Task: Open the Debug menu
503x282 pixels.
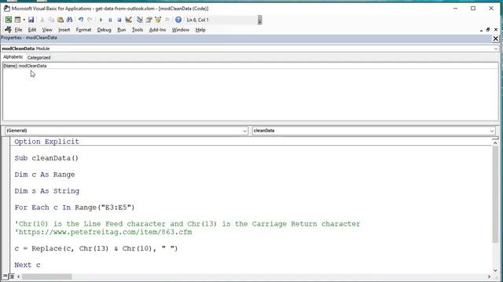Action: click(x=104, y=30)
